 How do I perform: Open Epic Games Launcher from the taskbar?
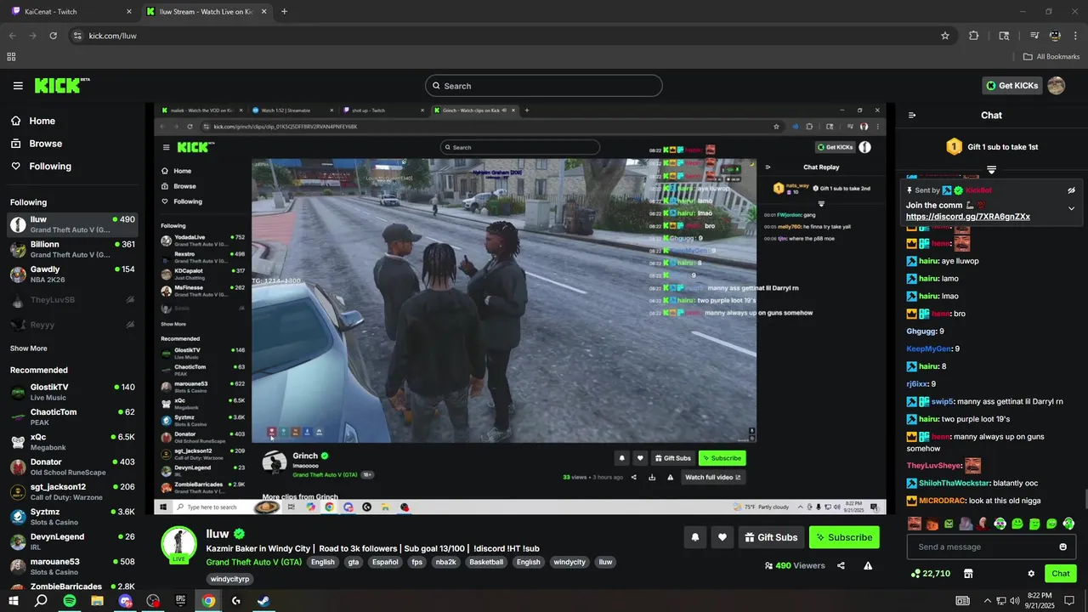coord(180,601)
